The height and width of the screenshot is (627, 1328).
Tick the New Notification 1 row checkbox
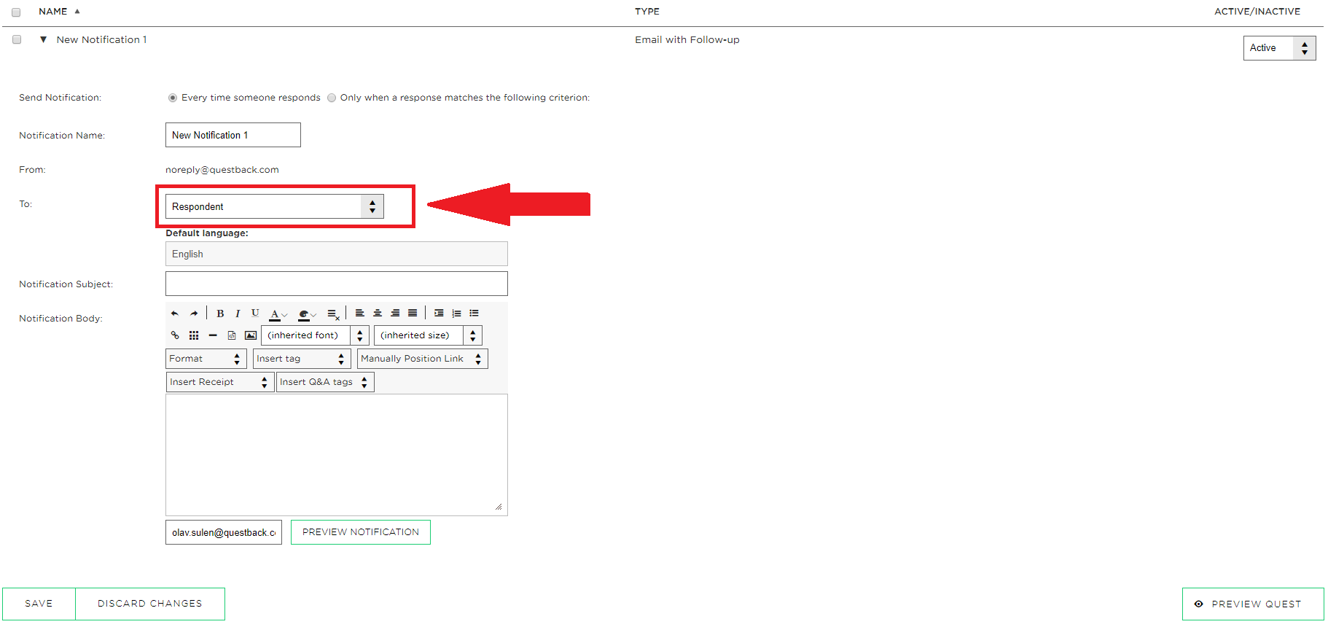coord(17,39)
